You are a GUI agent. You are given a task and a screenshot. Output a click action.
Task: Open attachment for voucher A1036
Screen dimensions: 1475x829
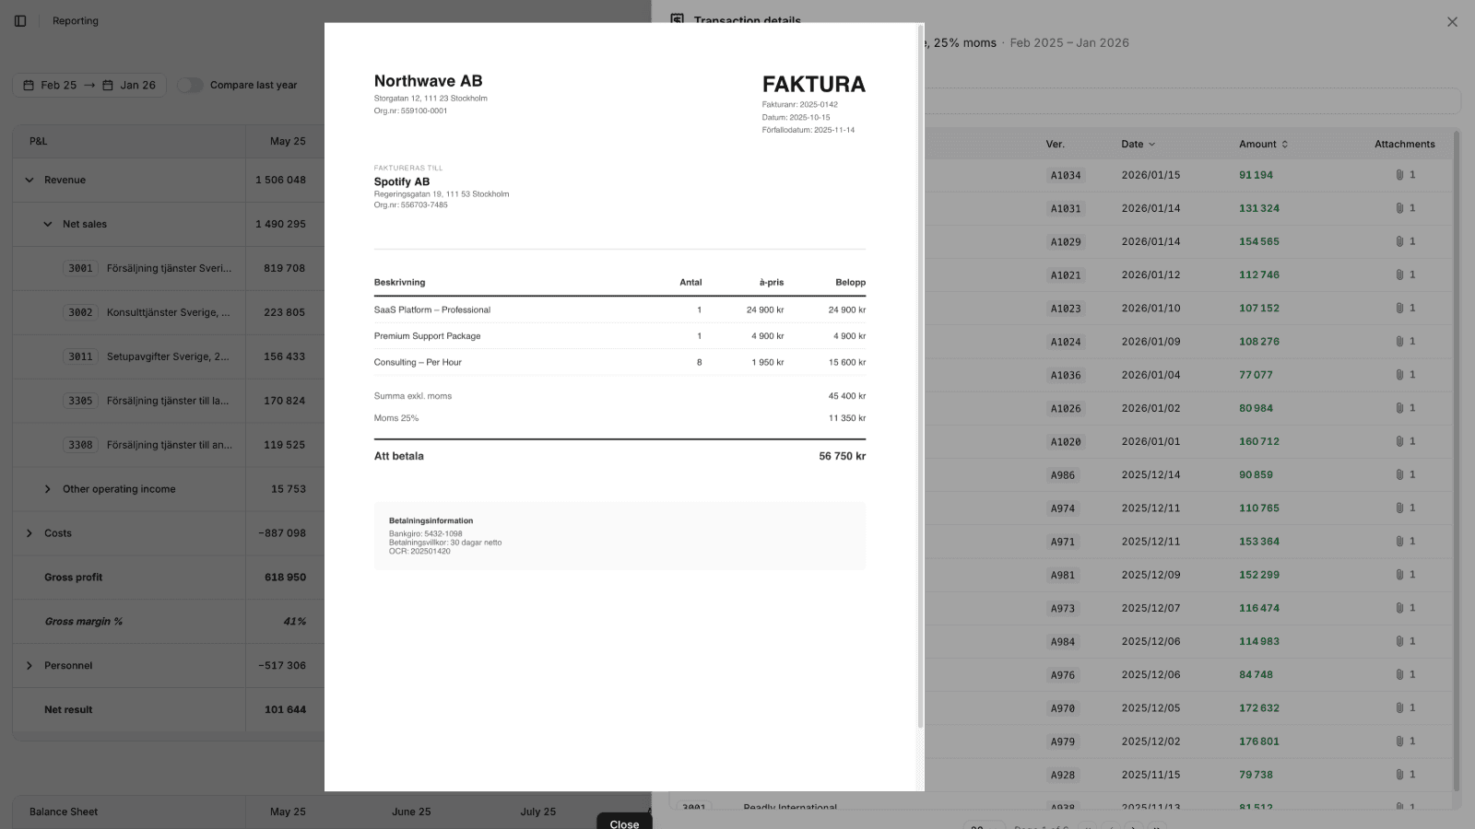point(1405,375)
